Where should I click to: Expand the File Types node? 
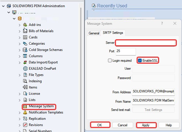tap(19, 75)
